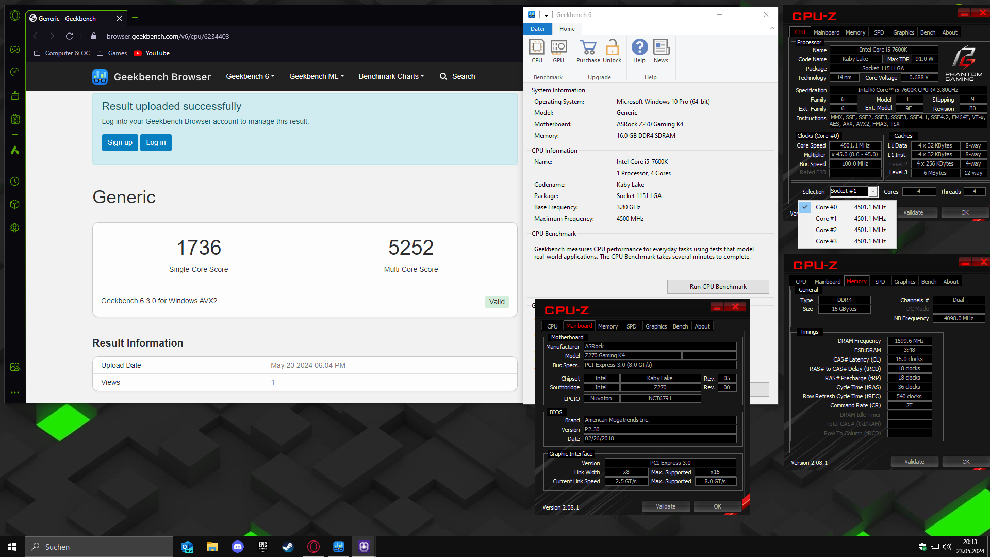The image size is (990, 557).
Task: Click the three-dots more icon in Opera sidebar
Action: (15, 392)
